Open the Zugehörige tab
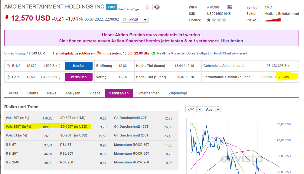304x174 pixels. click(x=178, y=93)
